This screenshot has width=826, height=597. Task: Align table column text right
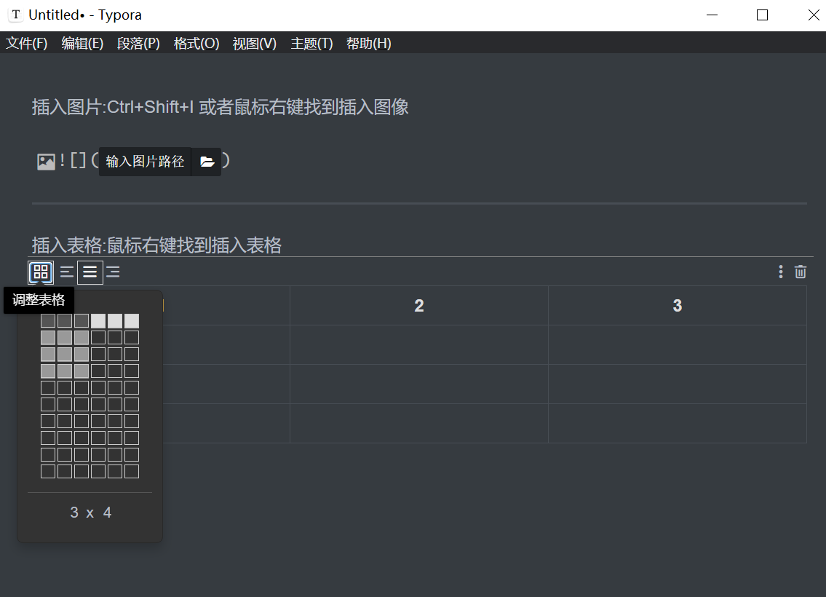(113, 272)
